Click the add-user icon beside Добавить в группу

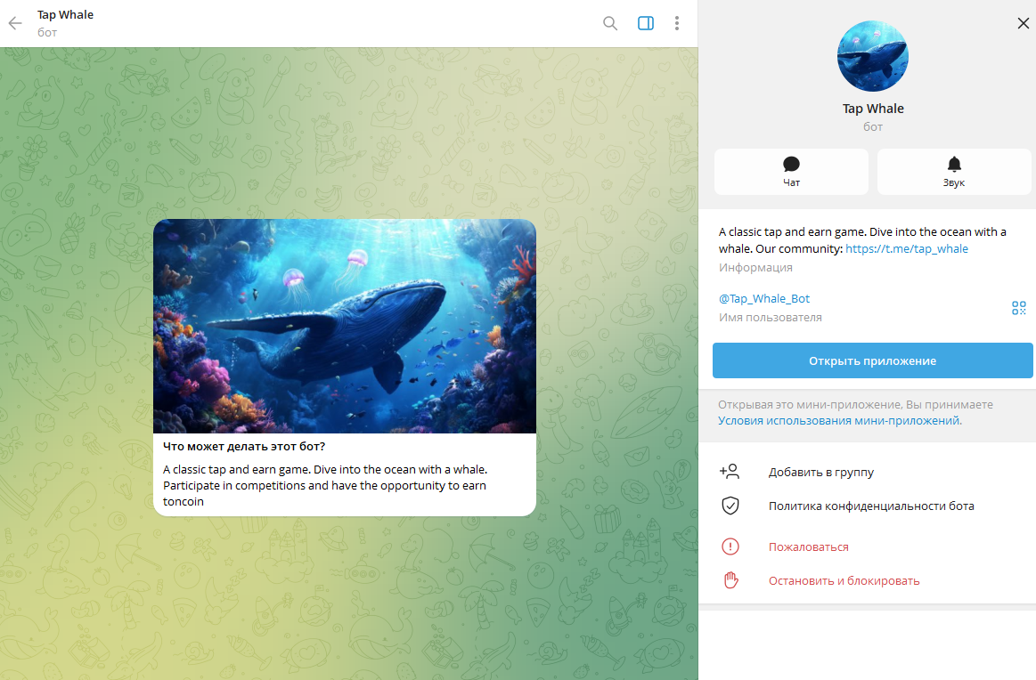coord(730,472)
